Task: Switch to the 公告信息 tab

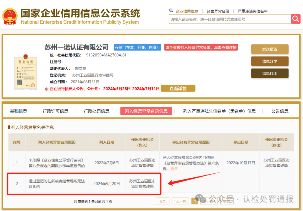Action: 280,111
